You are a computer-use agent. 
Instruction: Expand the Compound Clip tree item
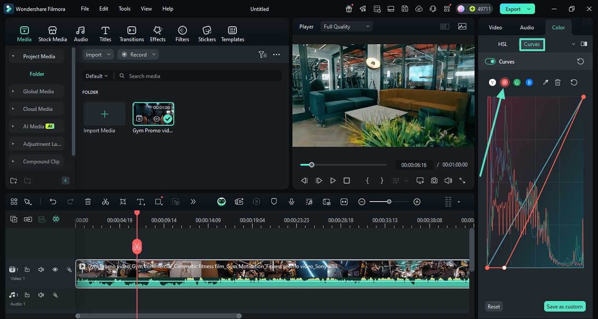click(x=13, y=162)
